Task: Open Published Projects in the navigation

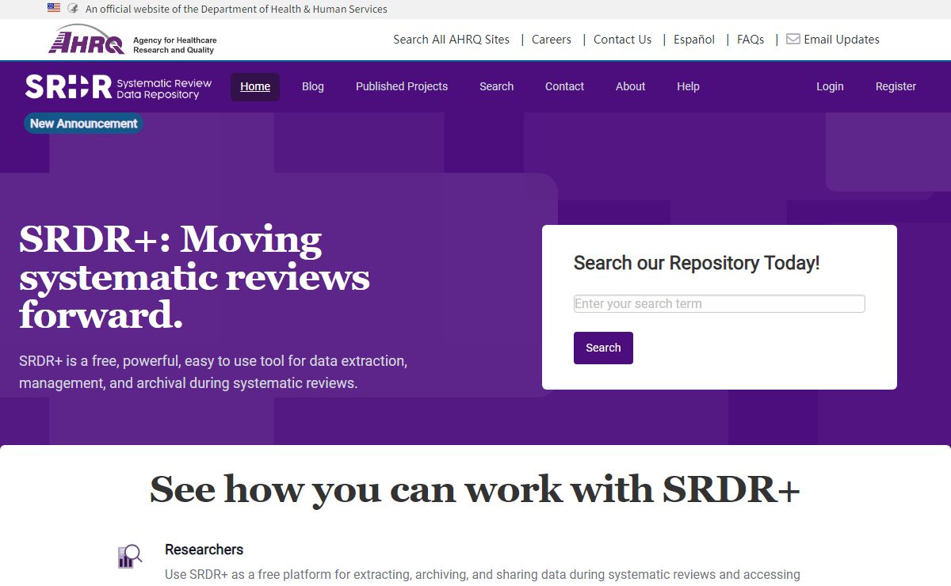Action: click(x=402, y=87)
